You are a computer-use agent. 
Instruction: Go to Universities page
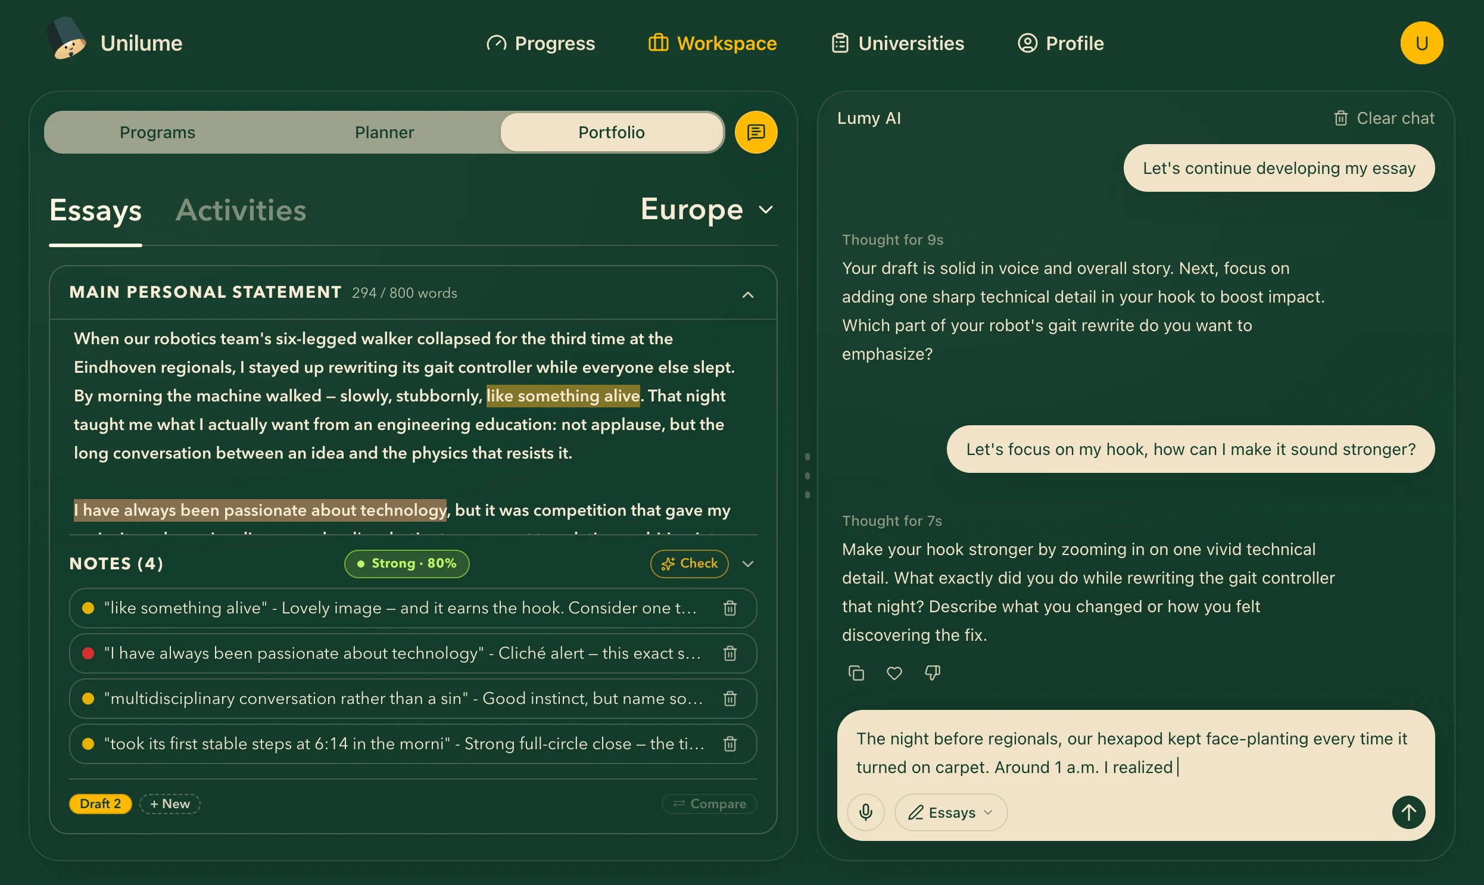pyautogui.click(x=898, y=43)
